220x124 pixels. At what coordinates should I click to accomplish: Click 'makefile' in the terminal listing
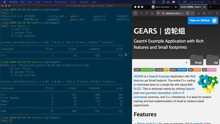click(123, 19)
